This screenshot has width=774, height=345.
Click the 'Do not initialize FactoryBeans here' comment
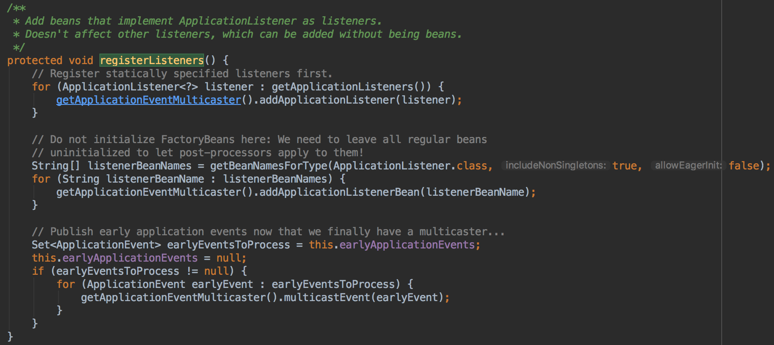[259, 140]
